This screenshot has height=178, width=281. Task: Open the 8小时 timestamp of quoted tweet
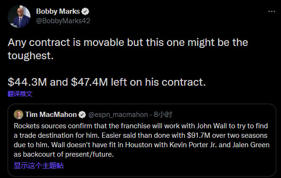point(163,115)
